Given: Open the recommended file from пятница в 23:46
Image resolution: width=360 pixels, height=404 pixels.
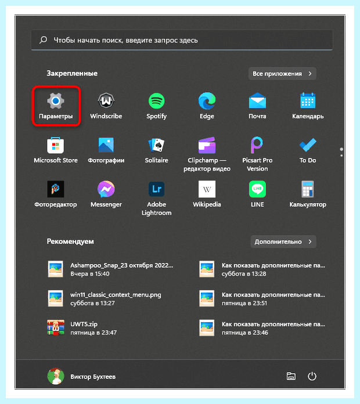Looking at the screenshot, I should (262, 328).
